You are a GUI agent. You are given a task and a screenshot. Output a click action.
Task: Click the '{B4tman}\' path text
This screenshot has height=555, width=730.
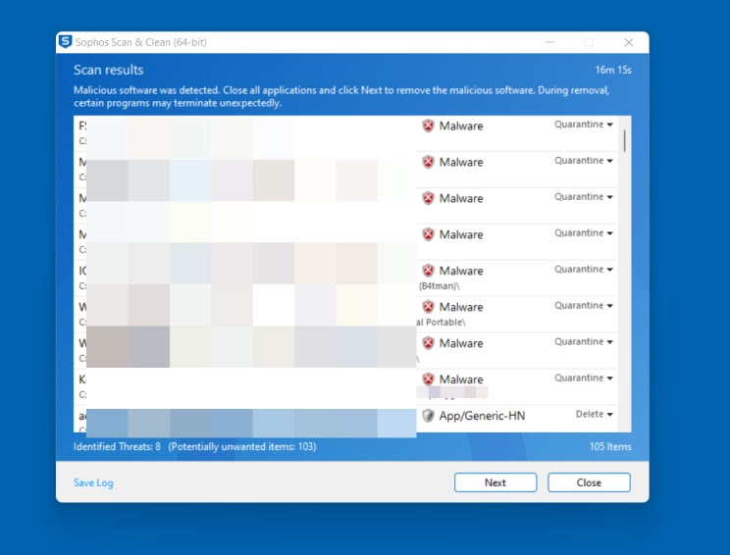click(x=439, y=286)
